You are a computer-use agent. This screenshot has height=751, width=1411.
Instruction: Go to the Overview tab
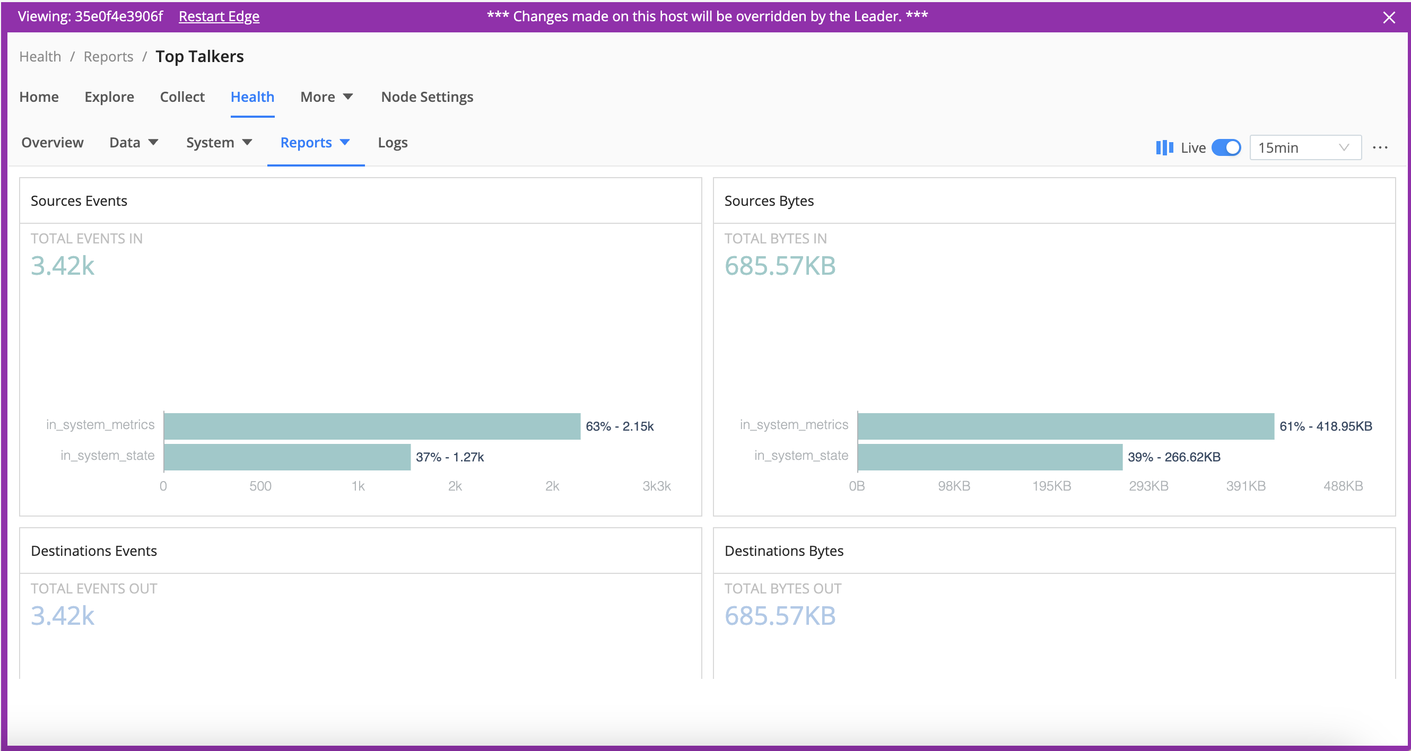pyautogui.click(x=53, y=143)
